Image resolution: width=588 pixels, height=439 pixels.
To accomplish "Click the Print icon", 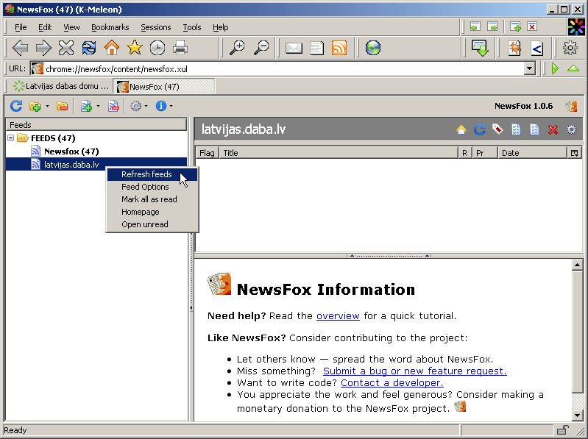I will (x=180, y=48).
